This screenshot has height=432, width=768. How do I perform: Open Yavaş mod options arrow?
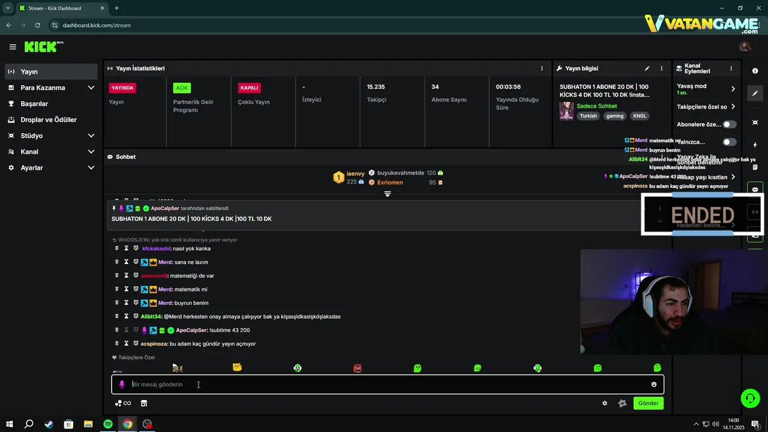733,89
